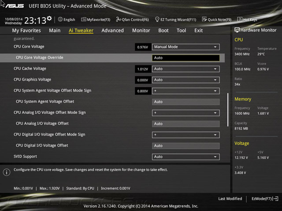The width and height of the screenshot is (282, 211).
Task: Switch to the Main tab
Action: pyautogui.click(x=55, y=30)
